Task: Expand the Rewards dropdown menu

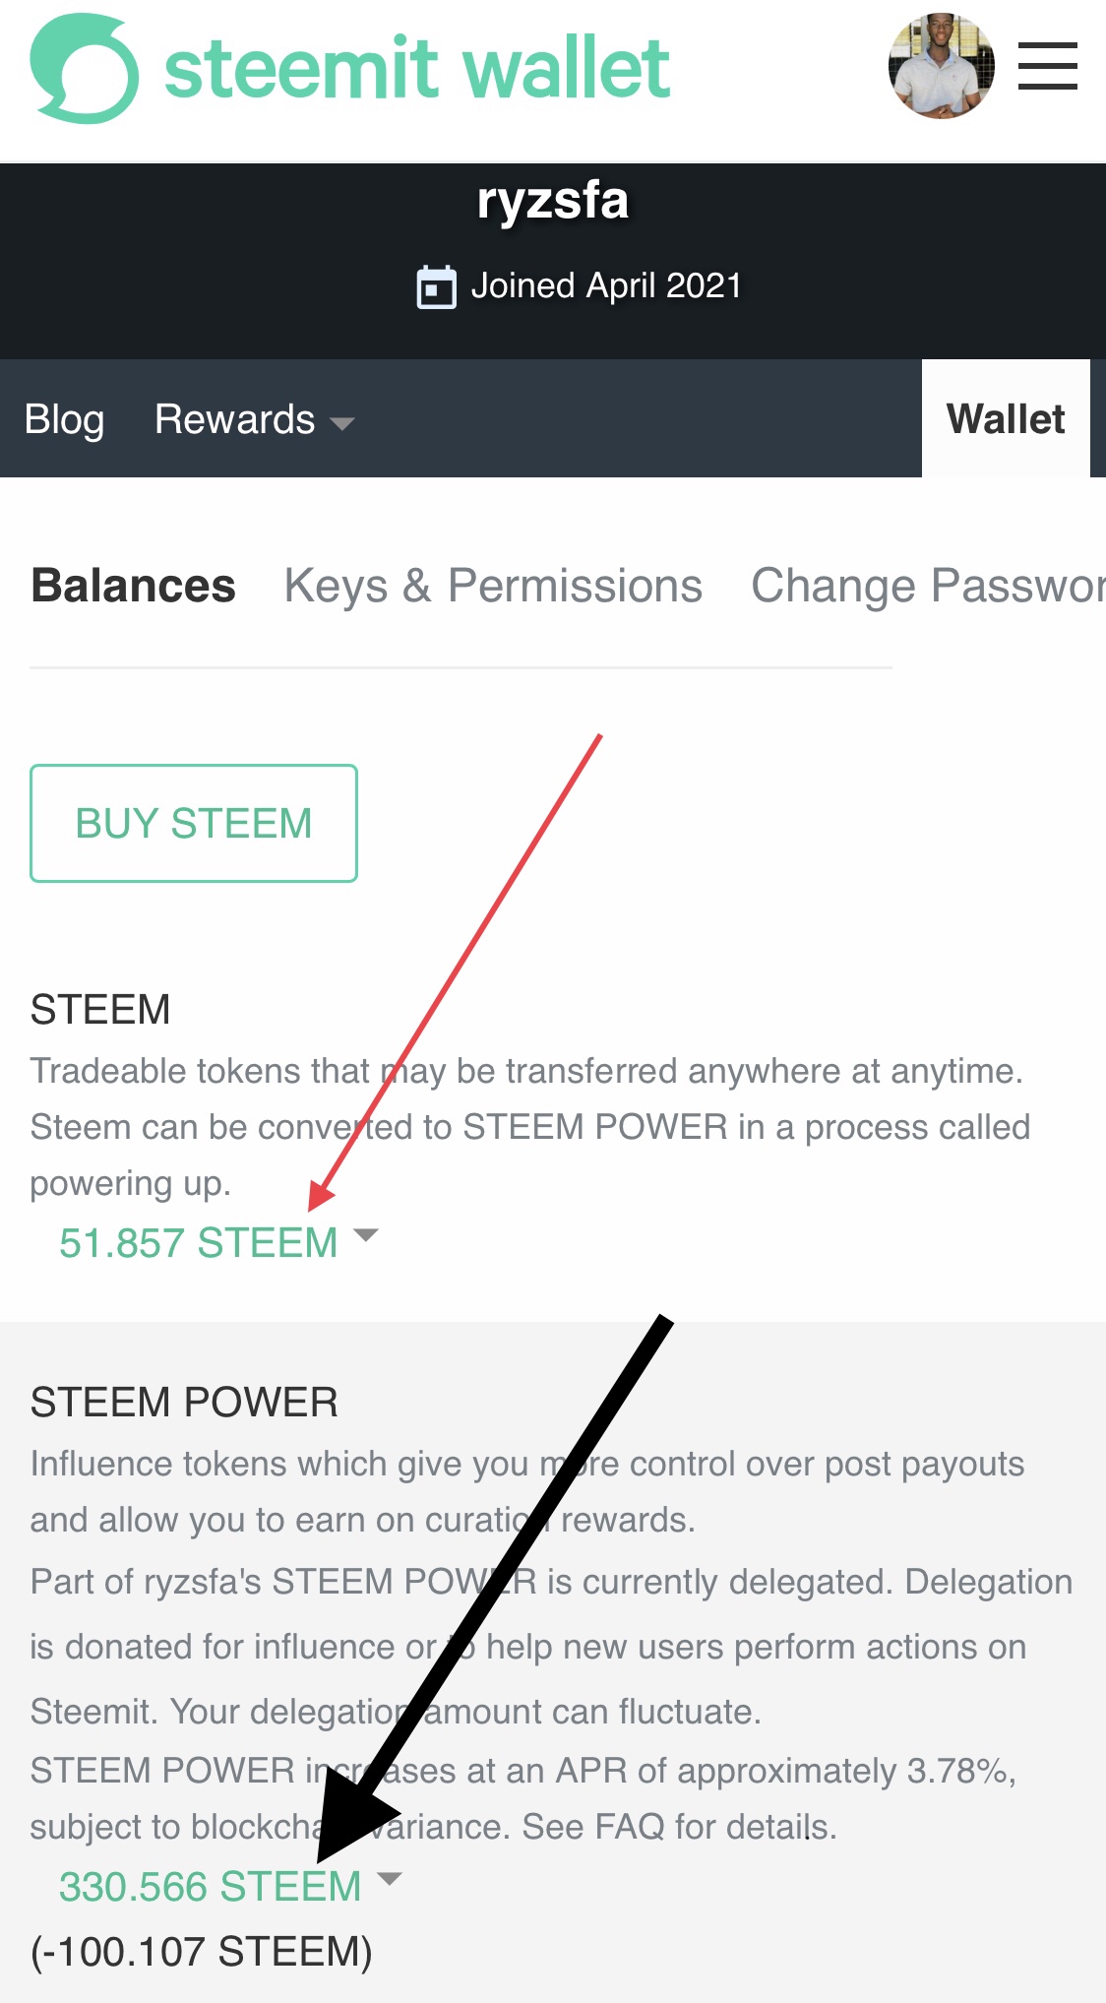Action: (x=235, y=419)
